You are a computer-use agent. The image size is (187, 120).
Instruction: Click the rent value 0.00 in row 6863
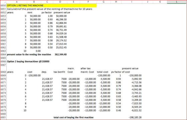(38, 51)
